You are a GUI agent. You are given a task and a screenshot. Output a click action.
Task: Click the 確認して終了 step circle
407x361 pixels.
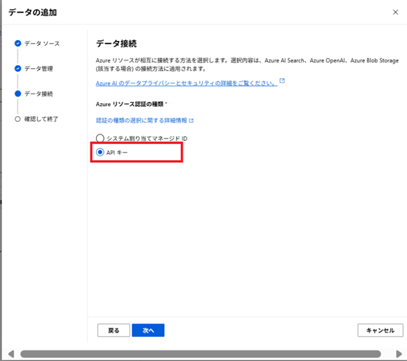[x=18, y=119]
